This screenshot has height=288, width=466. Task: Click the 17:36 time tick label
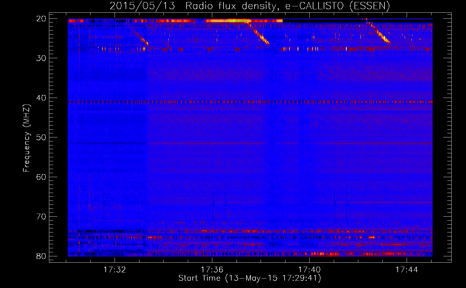tap(212, 270)
